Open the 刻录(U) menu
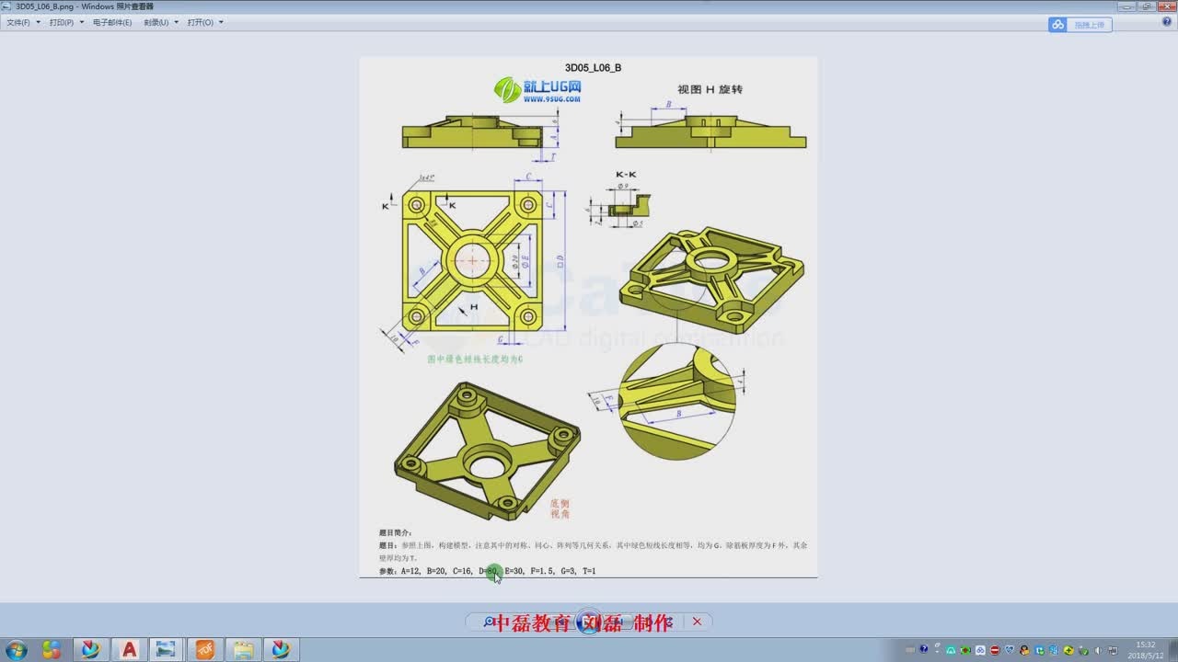 tap(156, 22)
